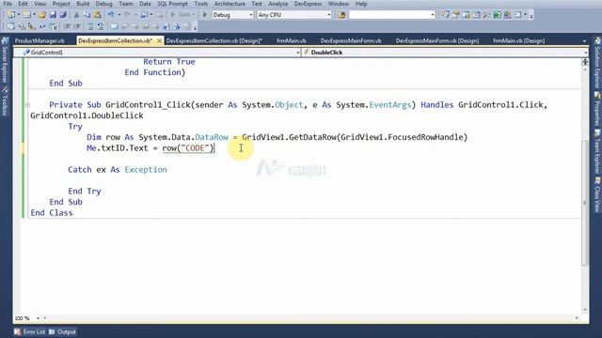
Task: Open the Solution Explorer side tab
Action: [x=597, y=63]
